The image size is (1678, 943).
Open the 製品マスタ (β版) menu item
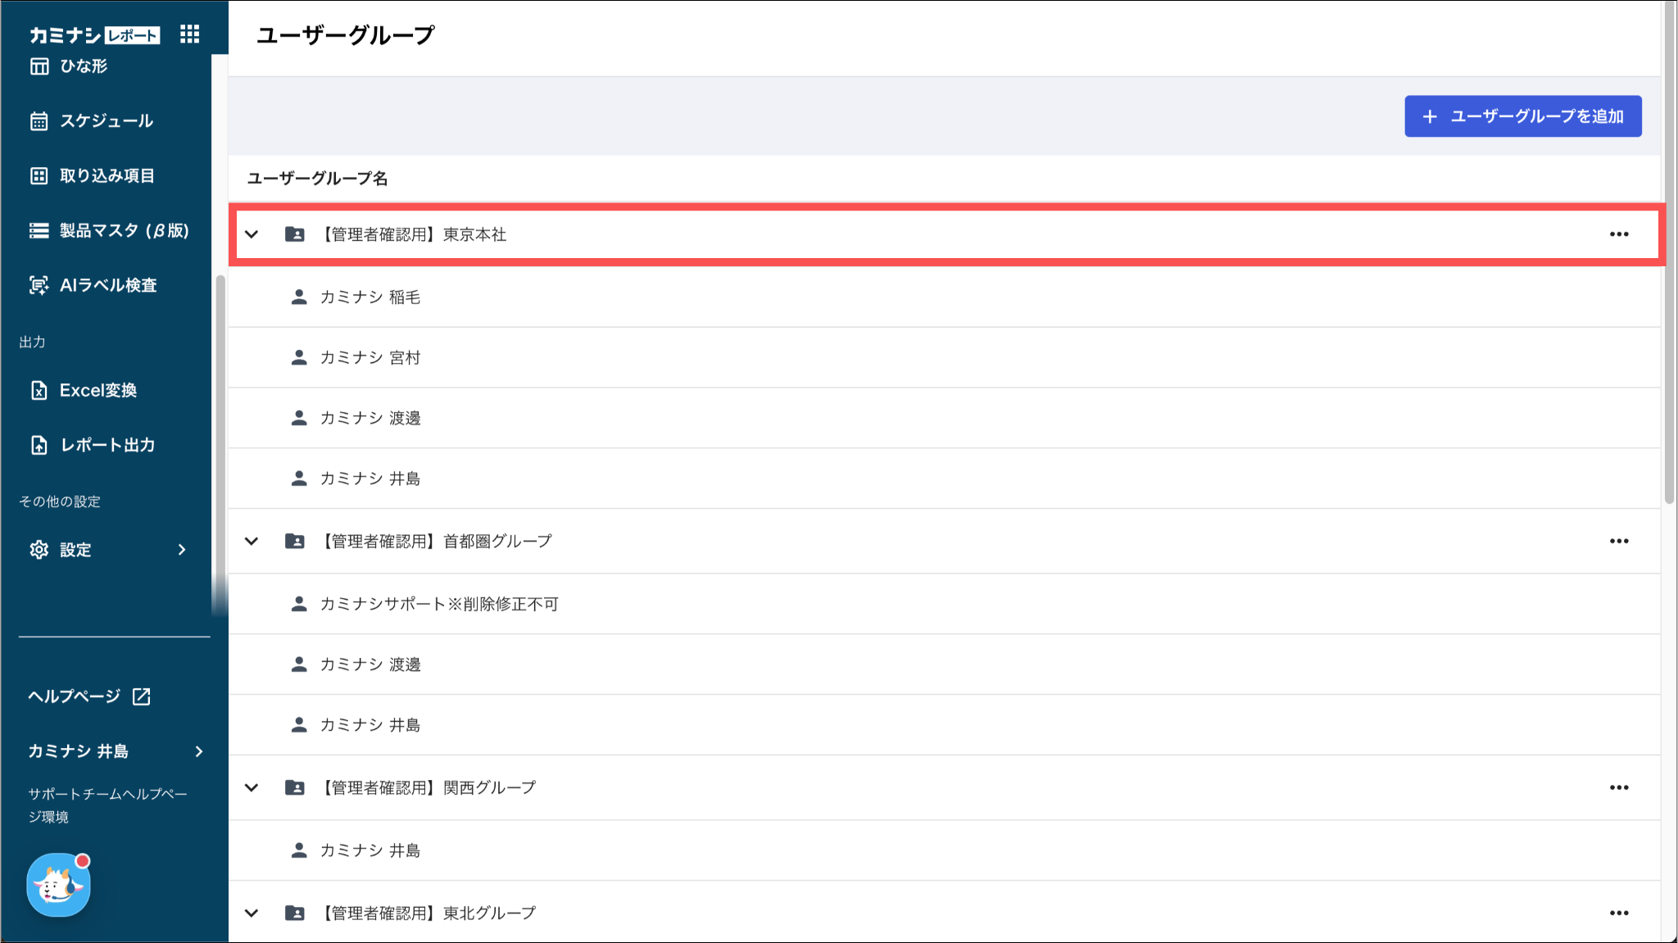click(123, 231)
